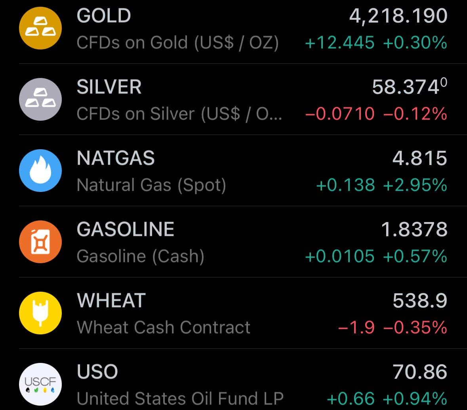Tap the gasoline price 1.8378

[414, 230]
